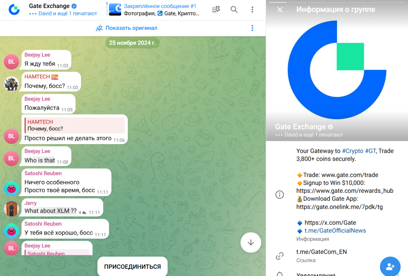Open translation options menu beside Показать оригинал

(252, 28)
